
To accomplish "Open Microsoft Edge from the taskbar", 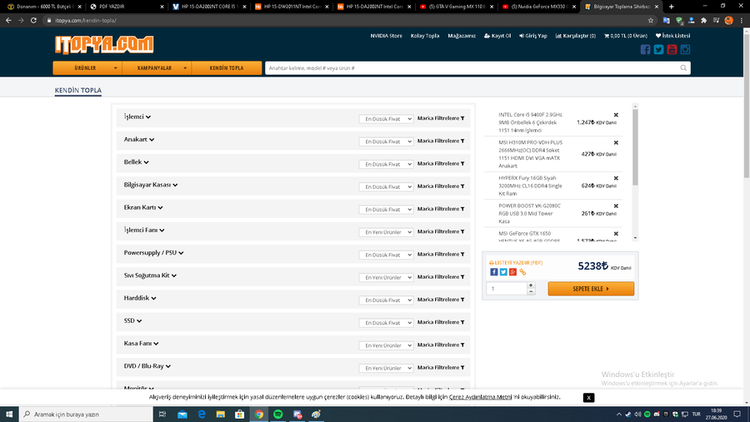I will (x=202, y=415).
